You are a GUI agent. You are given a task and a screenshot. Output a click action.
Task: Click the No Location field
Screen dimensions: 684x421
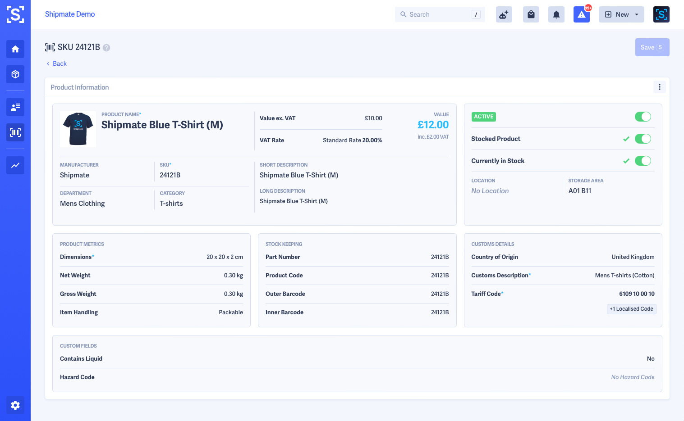point(490,191)
